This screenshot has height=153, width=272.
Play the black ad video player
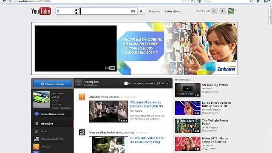tap(76, 48)
